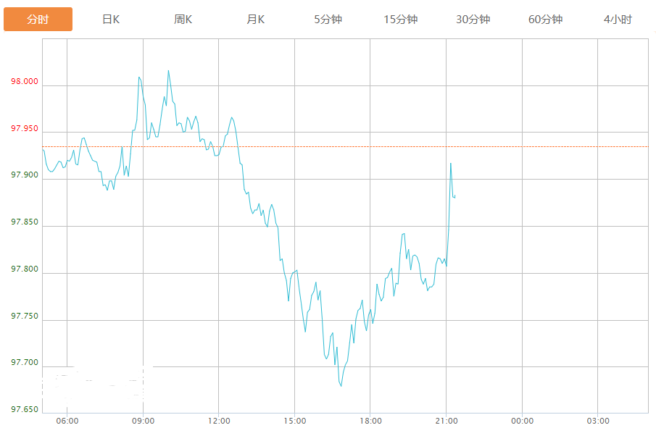This screenshot has width=656, height=428.
Task: Switch to the 日K chart tab
Action: (111, 20)
